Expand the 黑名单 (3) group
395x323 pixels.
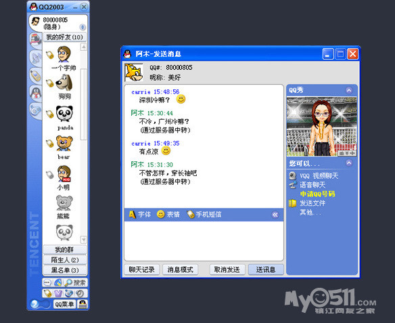[65, 270]
